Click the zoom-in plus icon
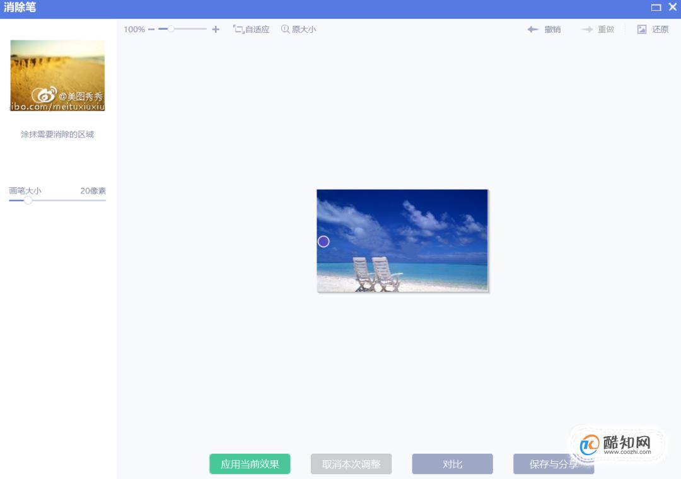This screenshot has width=681, height=479. 216,29
